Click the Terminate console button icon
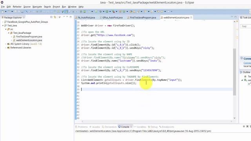The image size is (251, 141). pyautogui.click(x=244, y=127)
